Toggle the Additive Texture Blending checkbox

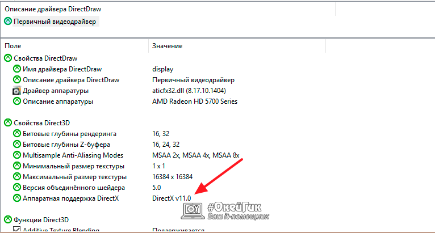pos(16,230)
